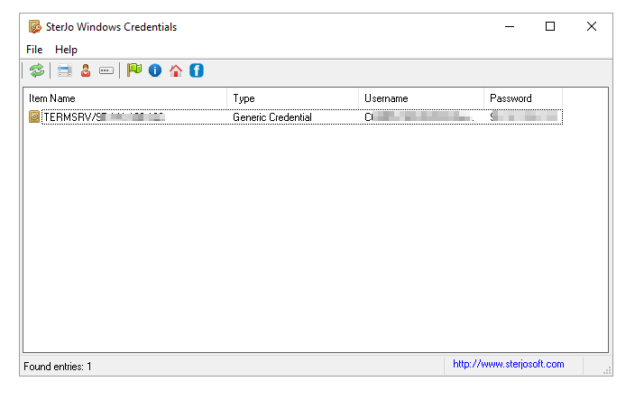This screenshot has width=644, height=400.
Task: Sort by Password column header
Action: click(x=523, y=98)
